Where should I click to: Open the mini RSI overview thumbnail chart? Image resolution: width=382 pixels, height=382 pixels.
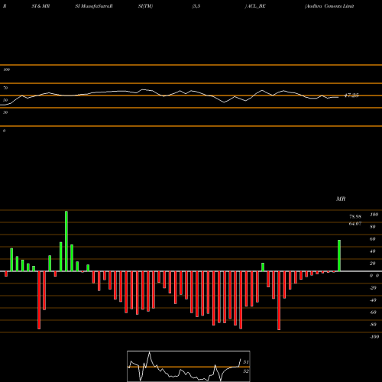(189, 366)
